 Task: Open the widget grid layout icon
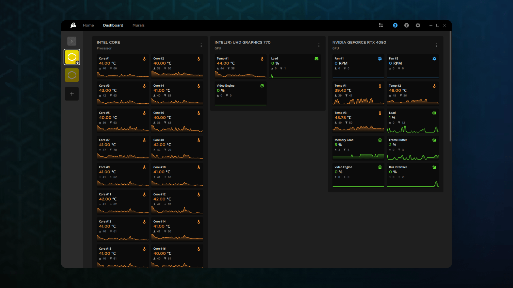click(x=381, y=25)
